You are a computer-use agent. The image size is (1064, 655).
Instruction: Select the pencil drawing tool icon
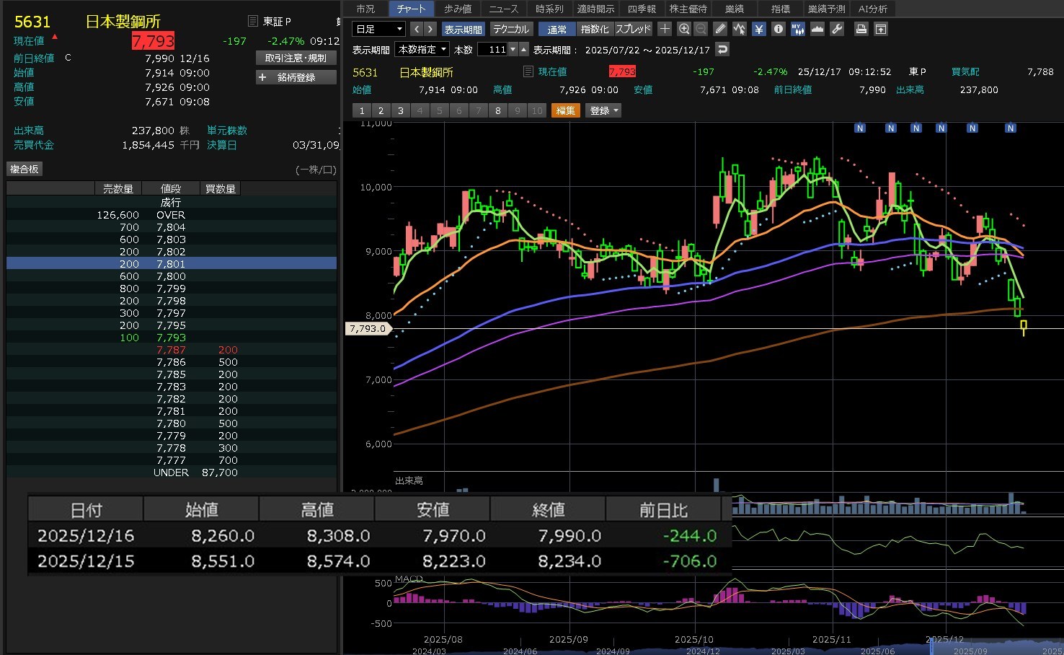tap(719, 29)
